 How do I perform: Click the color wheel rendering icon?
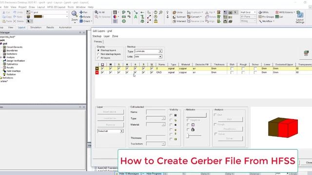point(115,17)
